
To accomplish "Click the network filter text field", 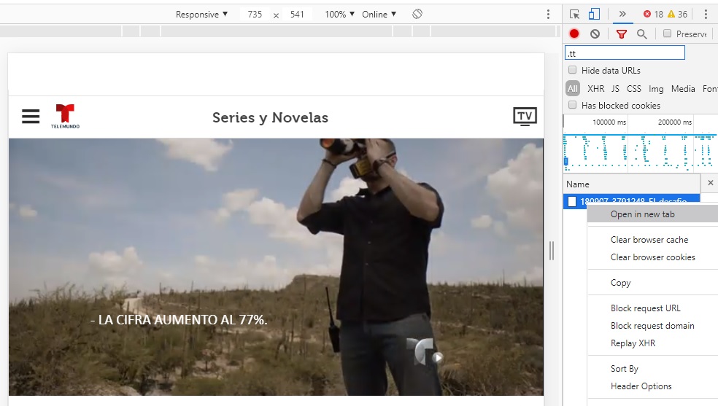I will click(x=625, y=53).
